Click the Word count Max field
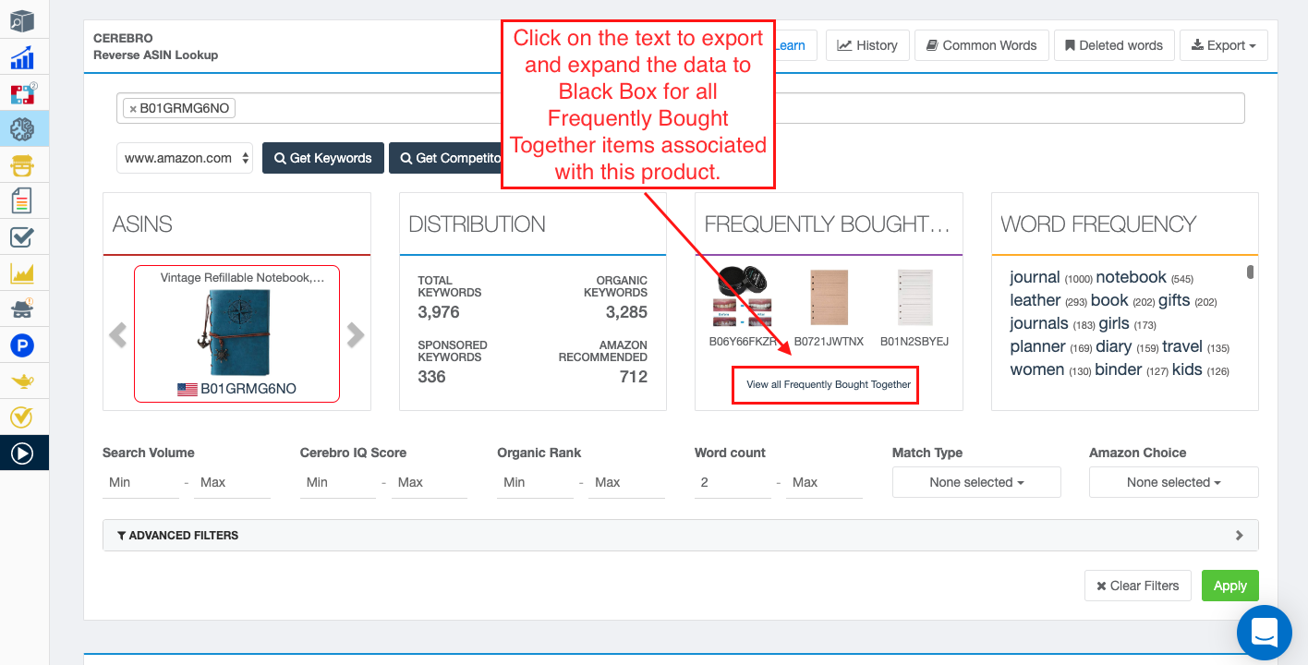Image resolution: width=1308 pixels, height=665 pixels. (x=824, y=482)
